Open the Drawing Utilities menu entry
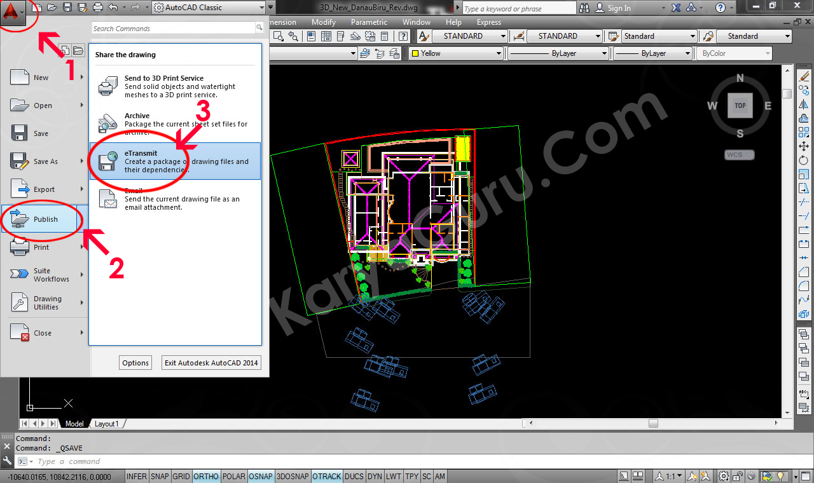The width and height of the screenshot is (814, 483). (46, 303)
